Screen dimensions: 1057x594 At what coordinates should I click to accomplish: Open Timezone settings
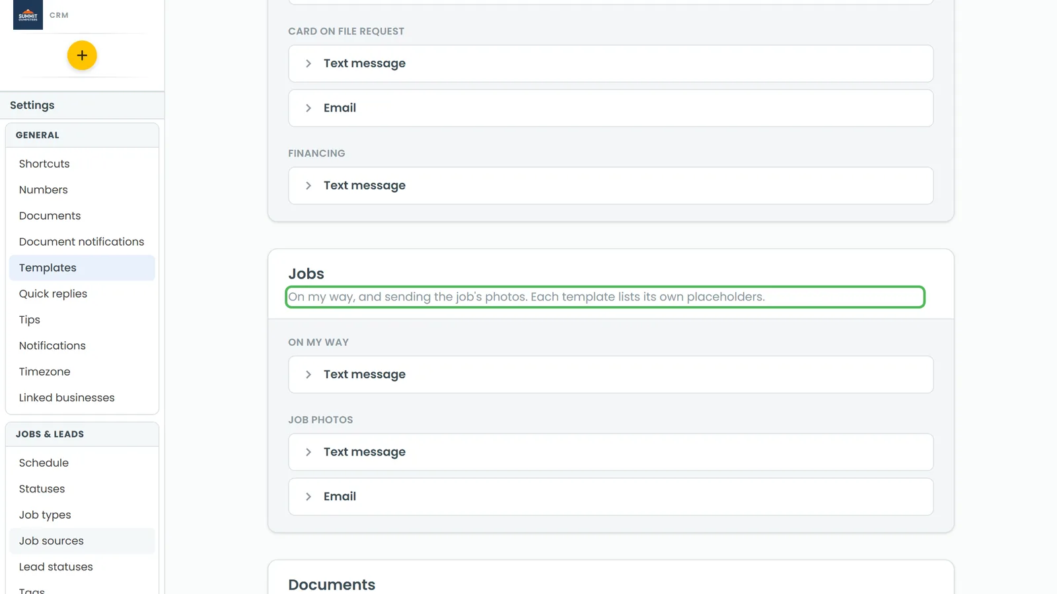pos(82,372)
